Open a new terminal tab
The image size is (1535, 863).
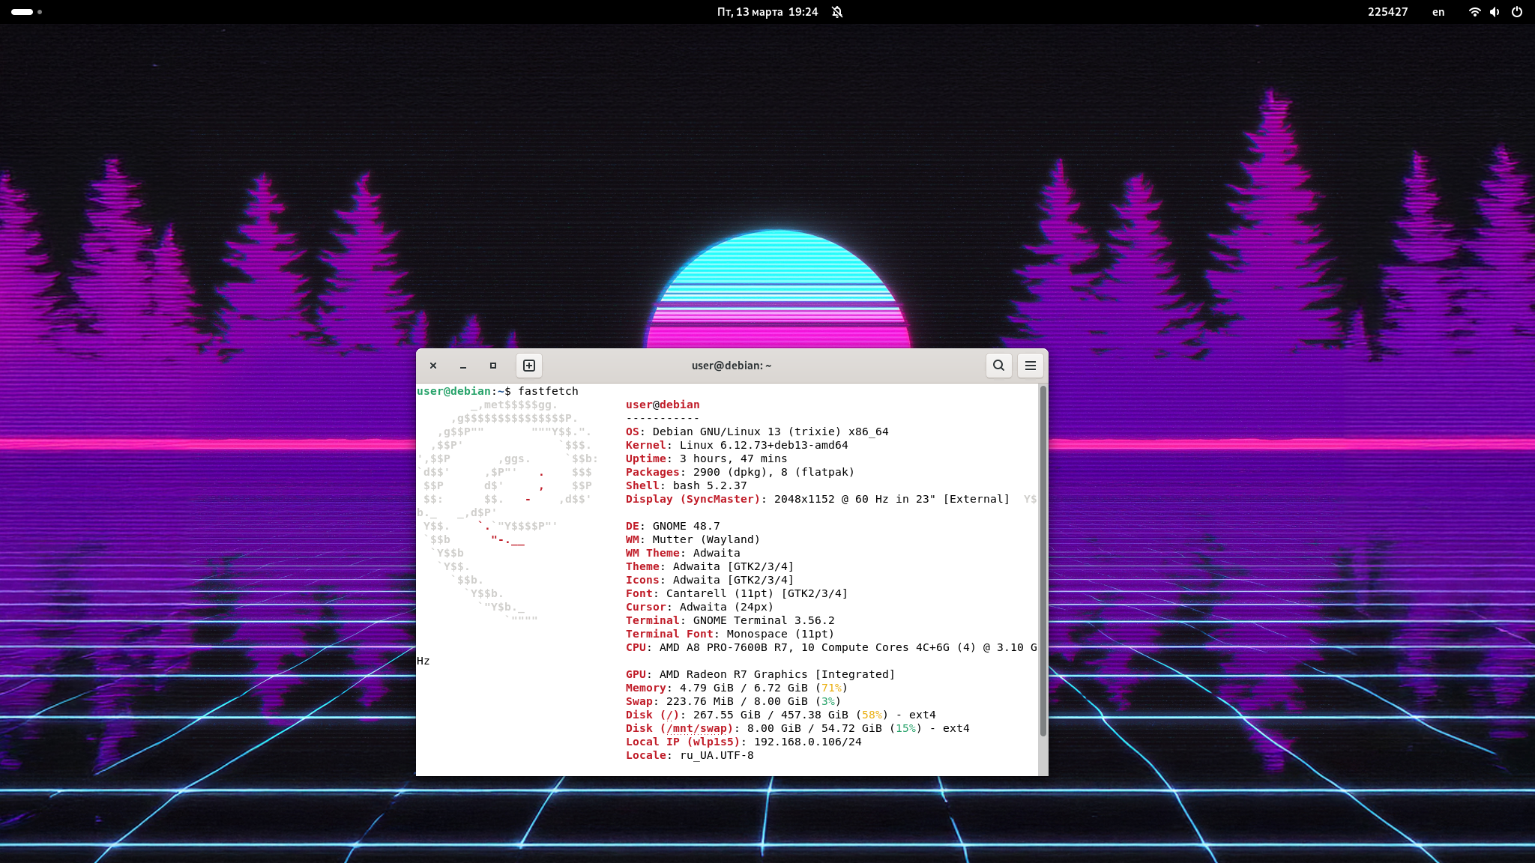529,366
